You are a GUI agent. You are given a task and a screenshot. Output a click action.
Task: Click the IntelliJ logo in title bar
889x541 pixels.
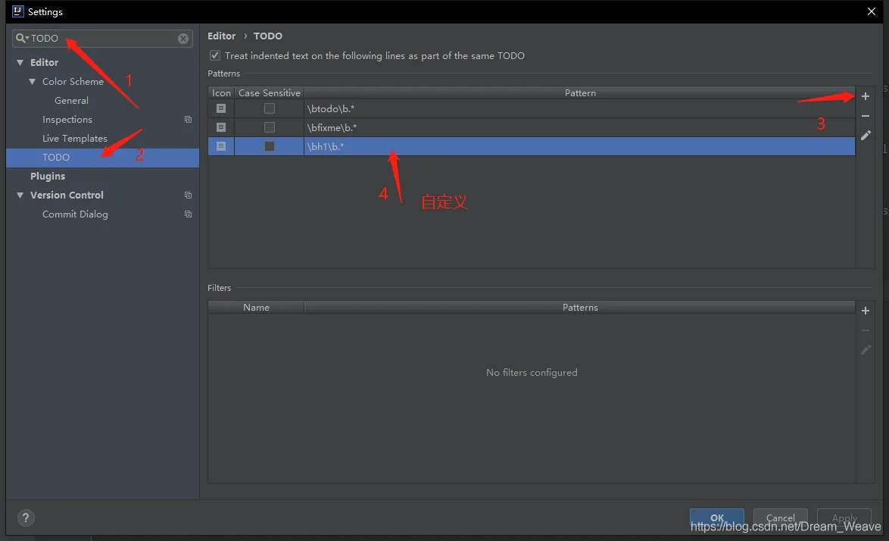tap(17, 11)
